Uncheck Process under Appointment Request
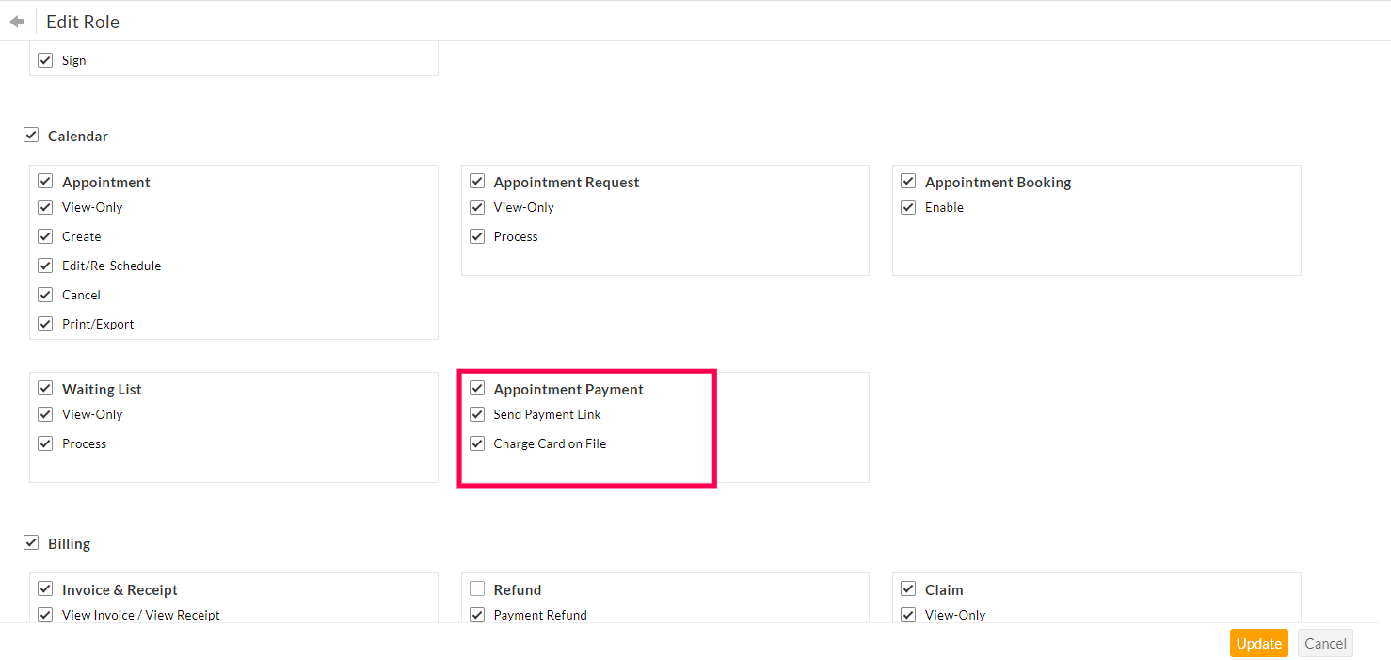The width and height of the screenshot is (1391, 660). coord(477,236)
